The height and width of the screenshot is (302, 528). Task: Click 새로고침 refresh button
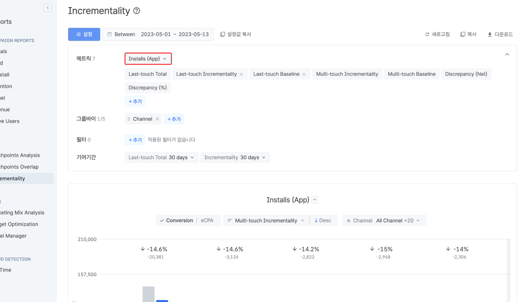click(437, 34)
